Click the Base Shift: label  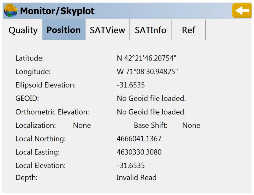coord(151,125)
